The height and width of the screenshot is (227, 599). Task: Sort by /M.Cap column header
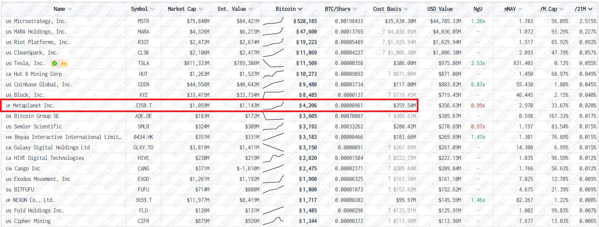551,9
